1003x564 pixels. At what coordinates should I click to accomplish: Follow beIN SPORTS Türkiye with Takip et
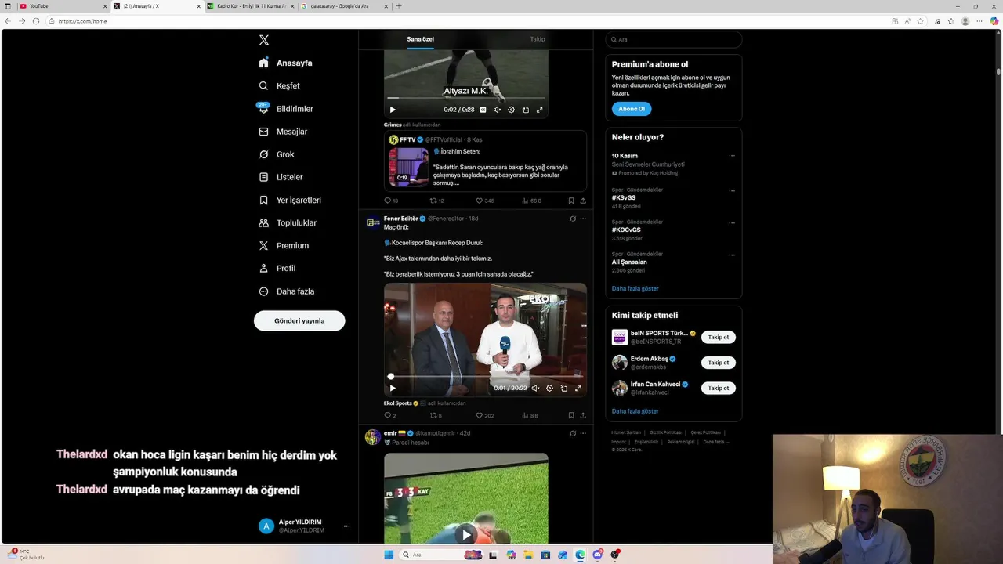(x=719, y=338)
